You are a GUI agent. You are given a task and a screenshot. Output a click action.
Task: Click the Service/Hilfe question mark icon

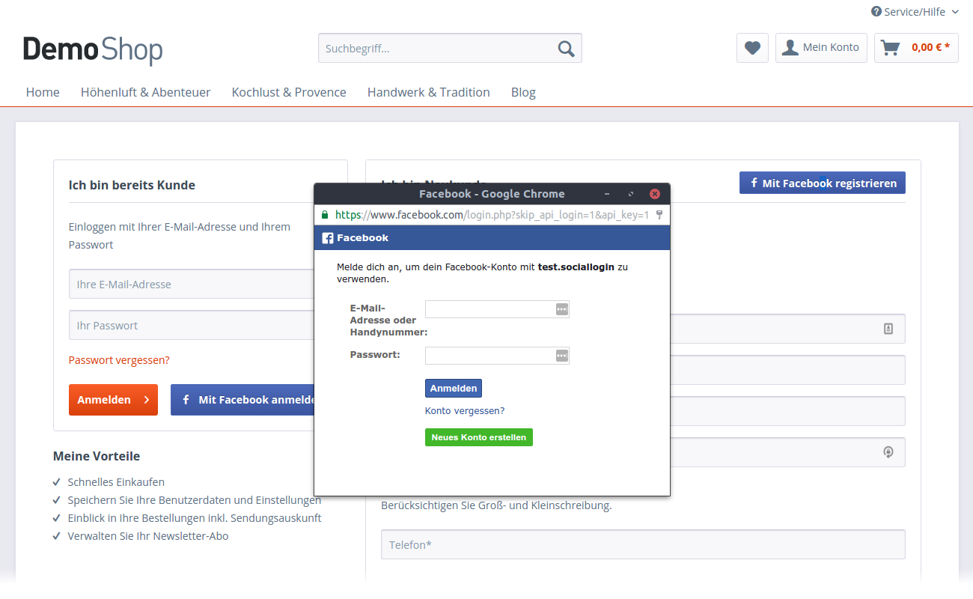[876, 12]
